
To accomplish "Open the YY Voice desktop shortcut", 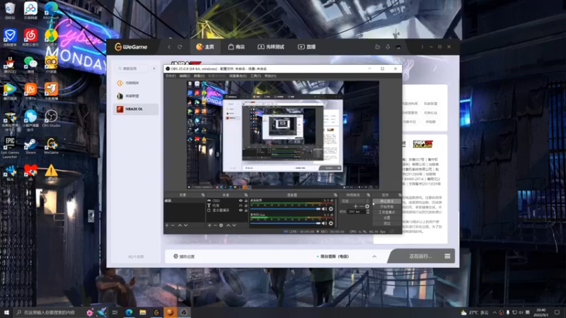I will (51, 65).
